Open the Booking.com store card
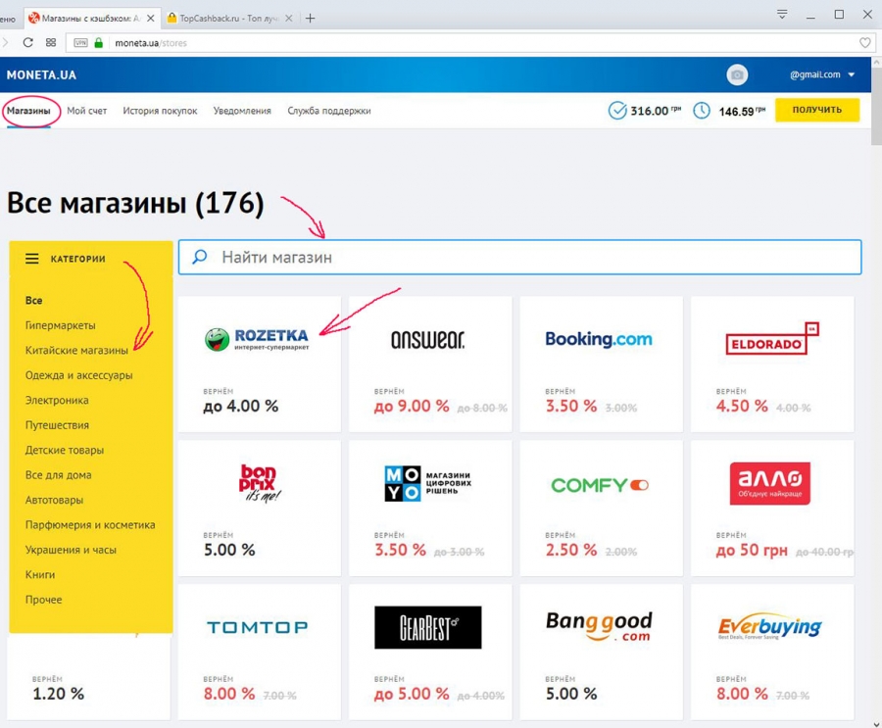This screenshot has width=882, height=728. [602, 364]
